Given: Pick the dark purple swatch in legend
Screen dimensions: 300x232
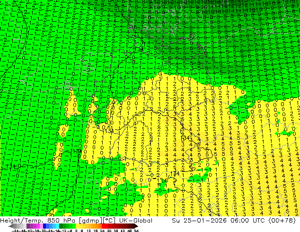Looking at the screenshot, I should point(28,226).
